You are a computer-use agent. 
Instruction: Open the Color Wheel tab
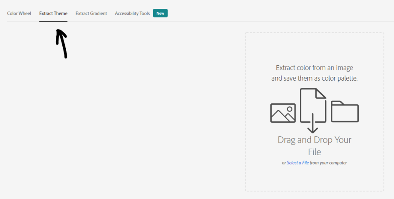click(x=19, y=13)
